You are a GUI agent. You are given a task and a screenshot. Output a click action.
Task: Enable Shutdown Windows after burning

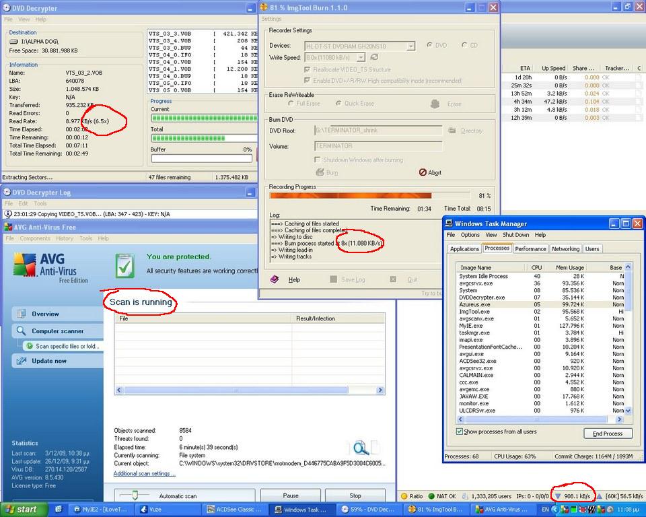(317, 160)
